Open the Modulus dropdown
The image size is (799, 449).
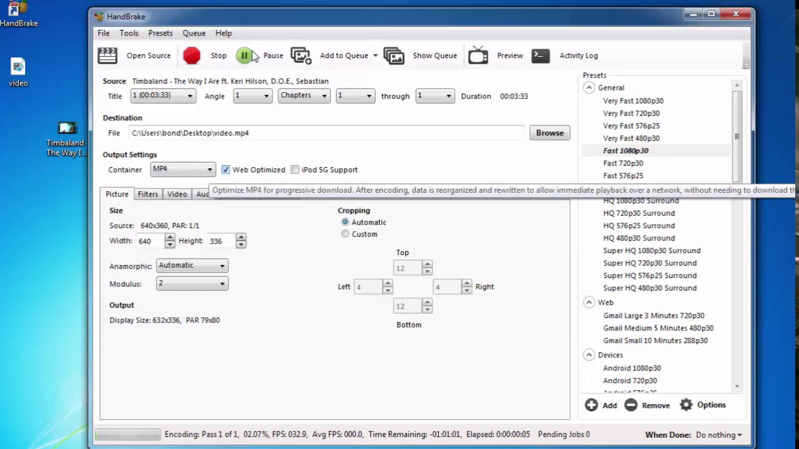coord(192,283)
